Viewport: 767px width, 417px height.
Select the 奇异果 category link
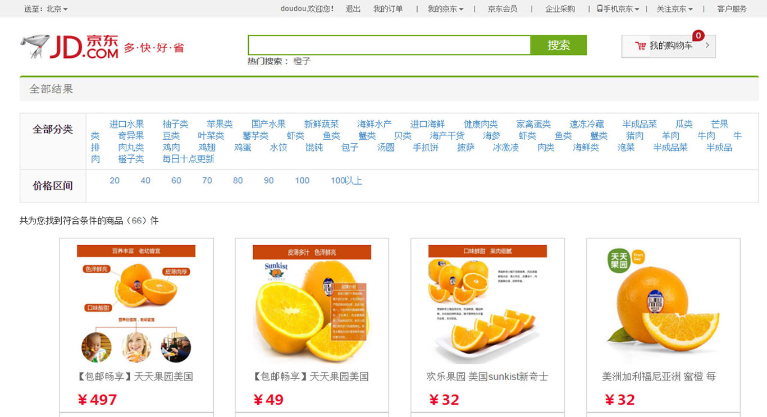(131, 136)
